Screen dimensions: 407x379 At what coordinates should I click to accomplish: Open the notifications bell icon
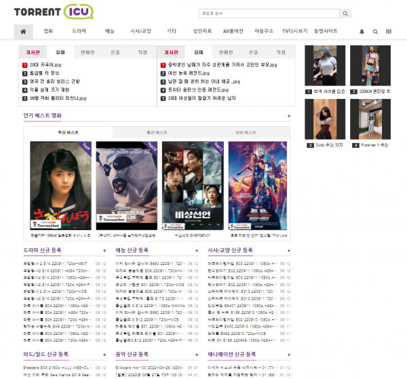click(x=362, y=31)
